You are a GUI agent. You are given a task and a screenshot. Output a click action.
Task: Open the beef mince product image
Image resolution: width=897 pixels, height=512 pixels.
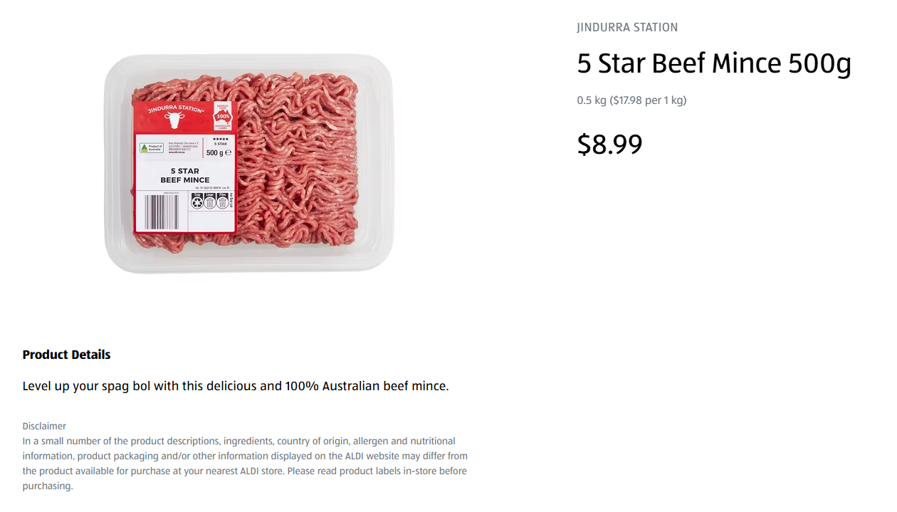pos(299,164)
